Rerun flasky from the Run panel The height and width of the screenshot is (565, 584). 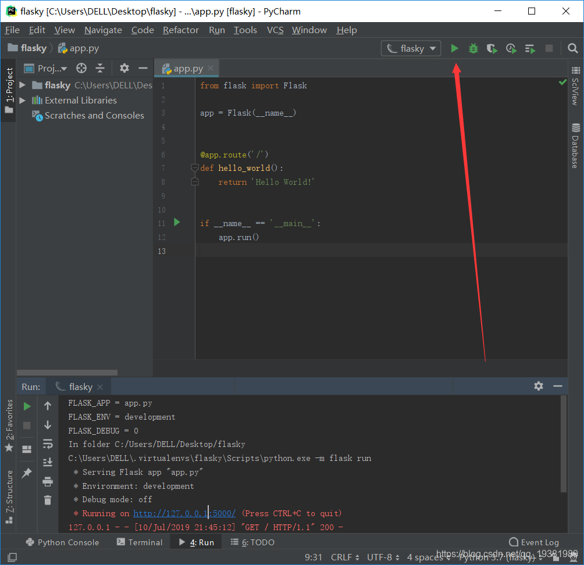click(x=27, y=406)
